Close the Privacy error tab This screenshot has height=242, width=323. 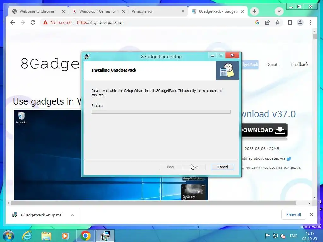click(183, 11)
